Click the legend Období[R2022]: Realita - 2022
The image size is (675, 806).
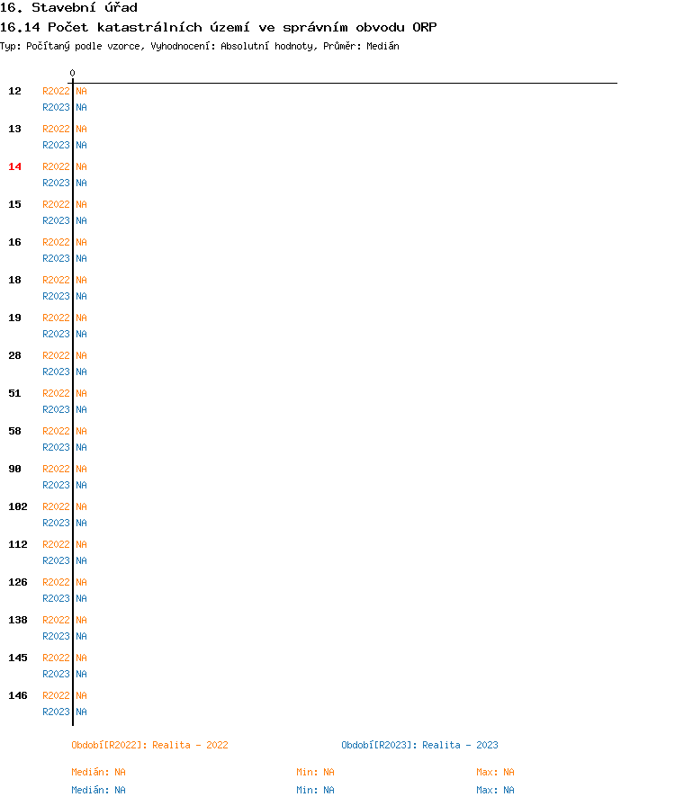[149, 745]
